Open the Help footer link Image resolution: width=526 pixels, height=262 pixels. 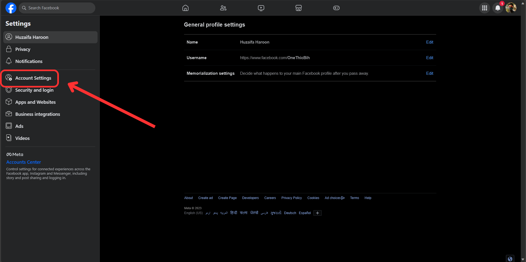coord(368,198)
